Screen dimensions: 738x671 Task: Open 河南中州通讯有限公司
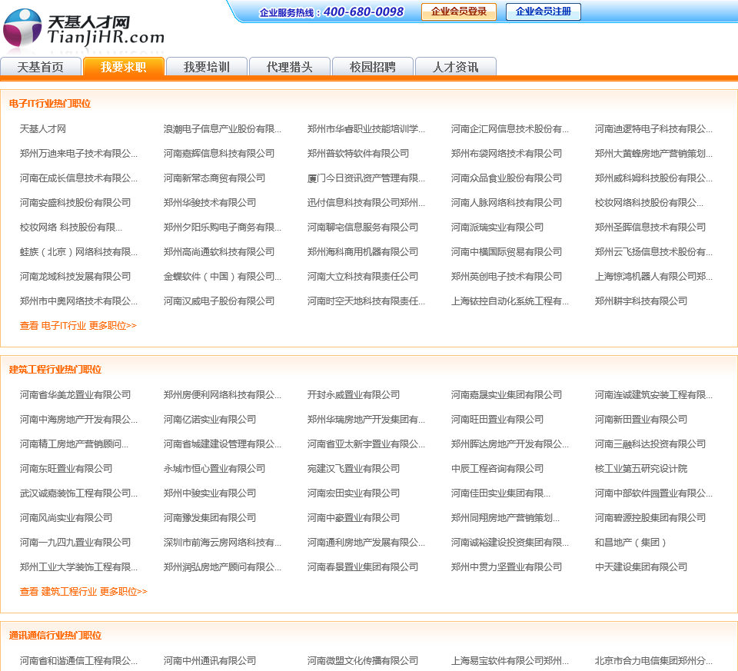coord(209,661)
